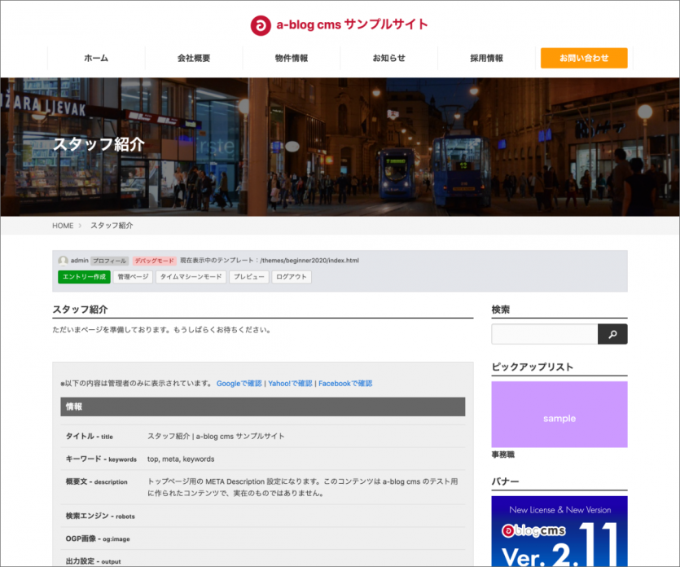The image size is (680, 567).
Task: Click the purple sample pickup thumbnail
Action: pyautogui.click(x=559, y=415)
